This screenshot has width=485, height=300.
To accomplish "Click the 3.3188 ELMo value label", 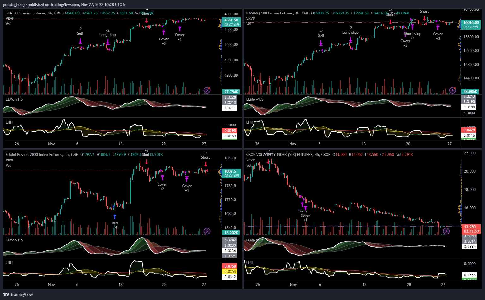I will tap(469, 107).
